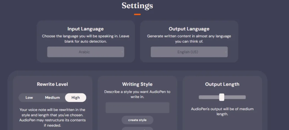Click the Writing Style heading
The height and width of the screenshot is (130, 289).
coord(137,84)
